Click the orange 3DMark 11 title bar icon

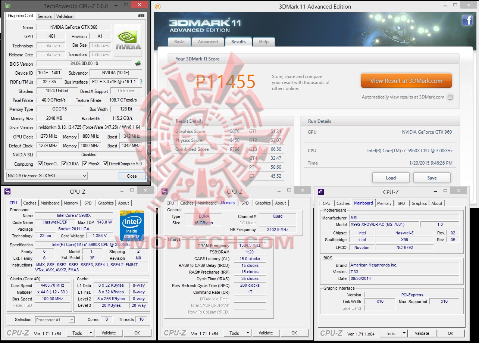tap(158, 6)
